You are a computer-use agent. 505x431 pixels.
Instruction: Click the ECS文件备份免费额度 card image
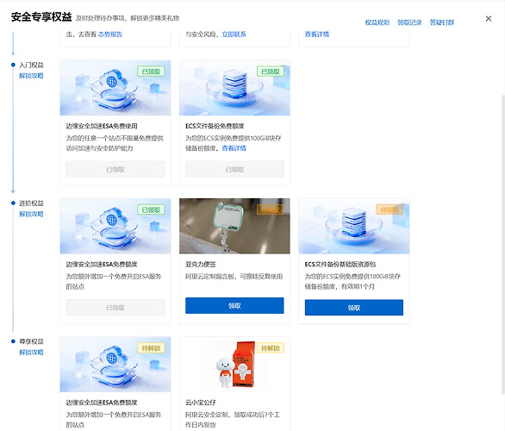click(234, 88)
